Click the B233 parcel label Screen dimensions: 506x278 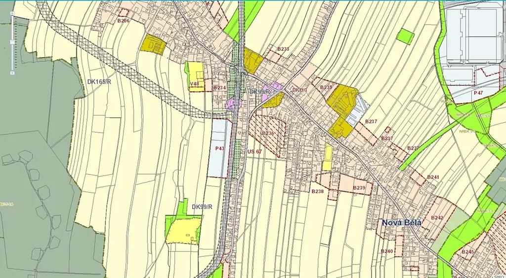283,49
